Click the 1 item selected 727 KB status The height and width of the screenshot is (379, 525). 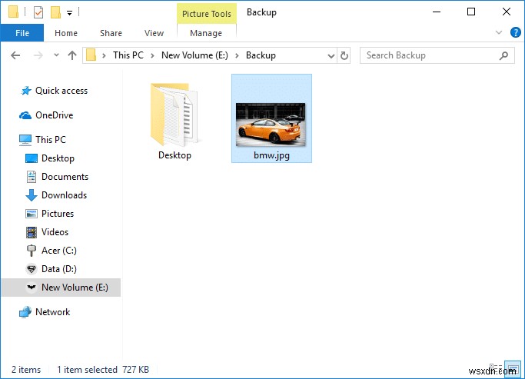pos(103,370)
